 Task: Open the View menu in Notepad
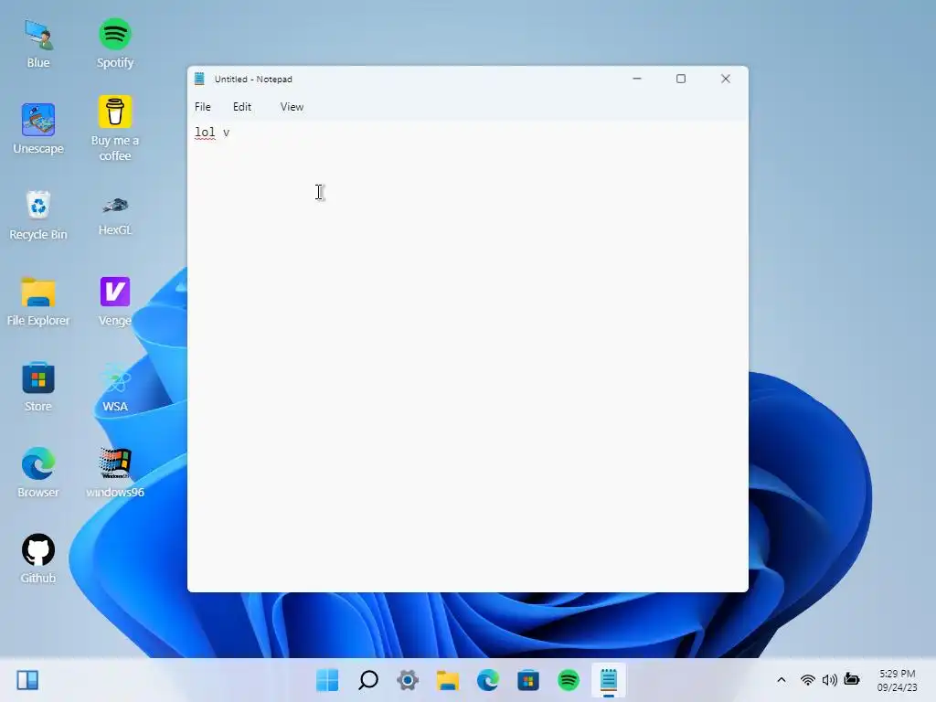click(x=292, y=107)
